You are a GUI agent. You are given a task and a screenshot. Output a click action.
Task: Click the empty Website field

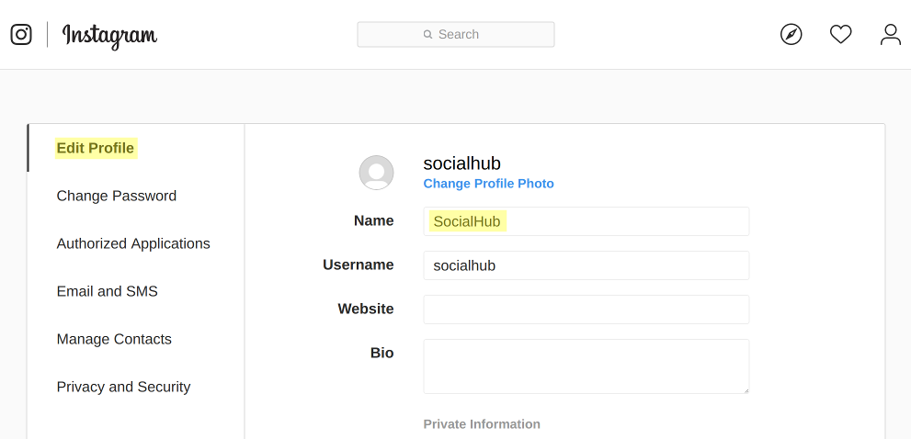(x=586, y=310)
